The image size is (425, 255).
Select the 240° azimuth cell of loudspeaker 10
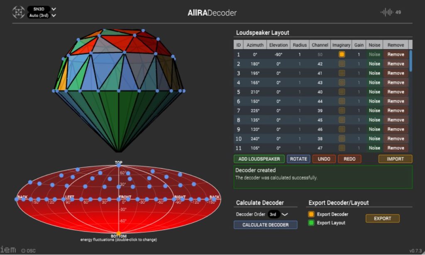pos(255,138)
